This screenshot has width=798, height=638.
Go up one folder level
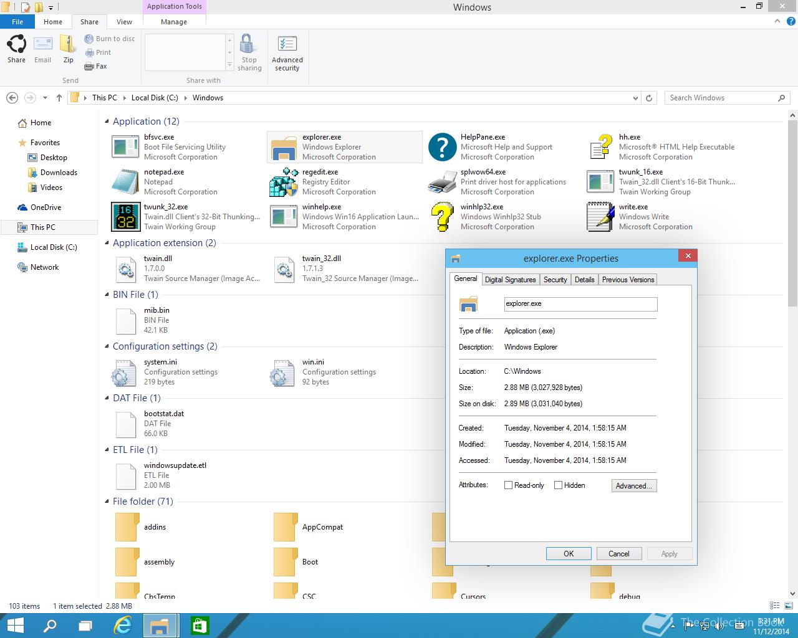tap(59, 98)
